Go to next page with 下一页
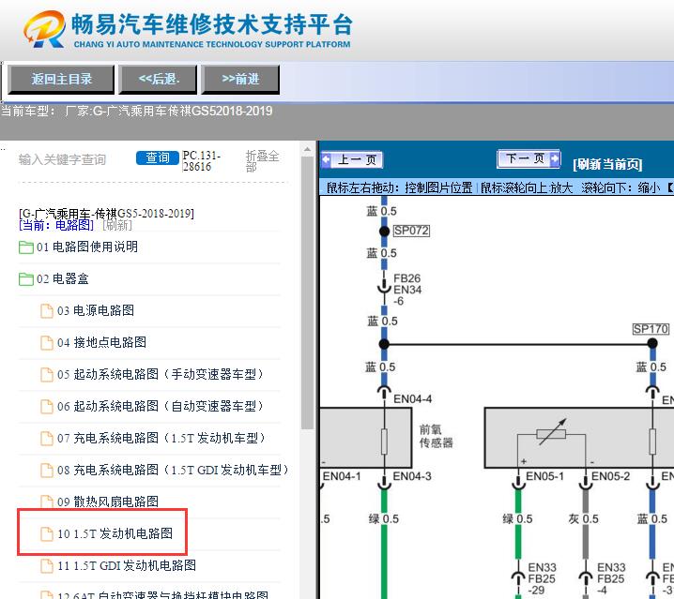Viewport: 674px width, 599px height. (x=528, y=158)
